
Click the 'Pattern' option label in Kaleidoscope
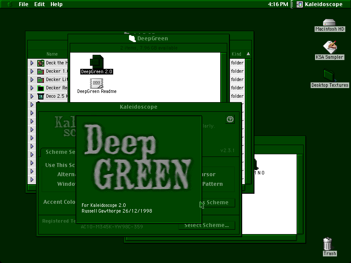(212, 184)
